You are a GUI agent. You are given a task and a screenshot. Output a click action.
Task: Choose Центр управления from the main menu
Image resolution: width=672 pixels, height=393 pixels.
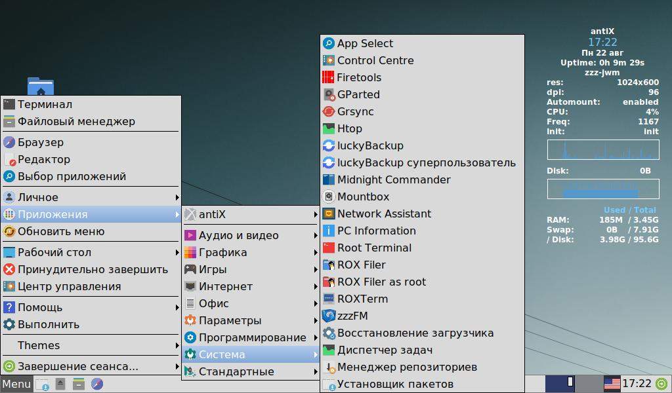point(91,286)
